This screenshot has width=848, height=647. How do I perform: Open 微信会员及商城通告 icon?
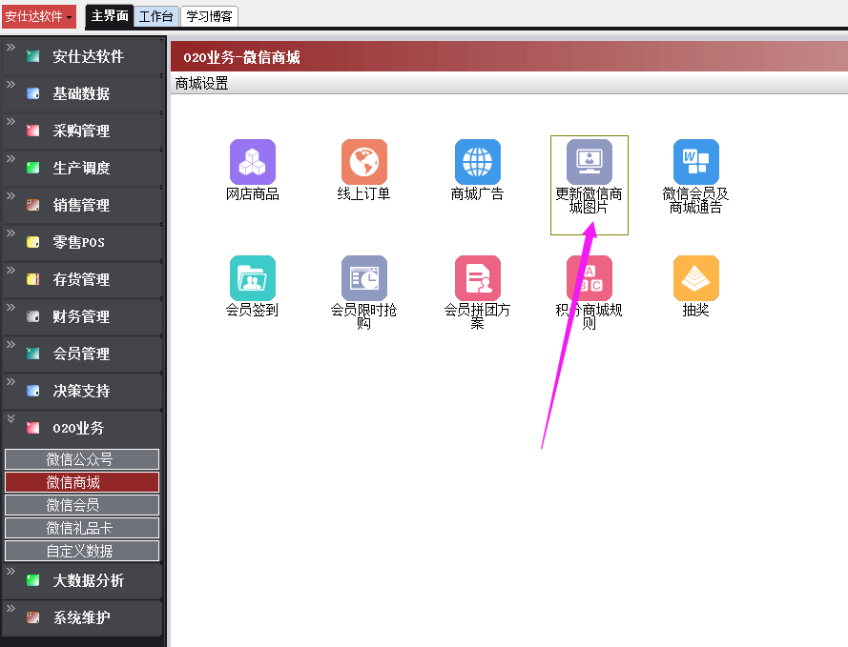click(x=696, y=162)
